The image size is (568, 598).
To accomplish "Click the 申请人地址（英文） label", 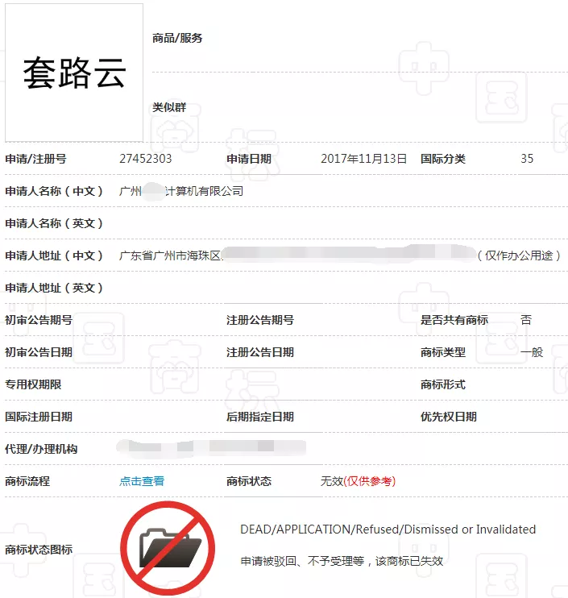I will click(x=55, y=288).
